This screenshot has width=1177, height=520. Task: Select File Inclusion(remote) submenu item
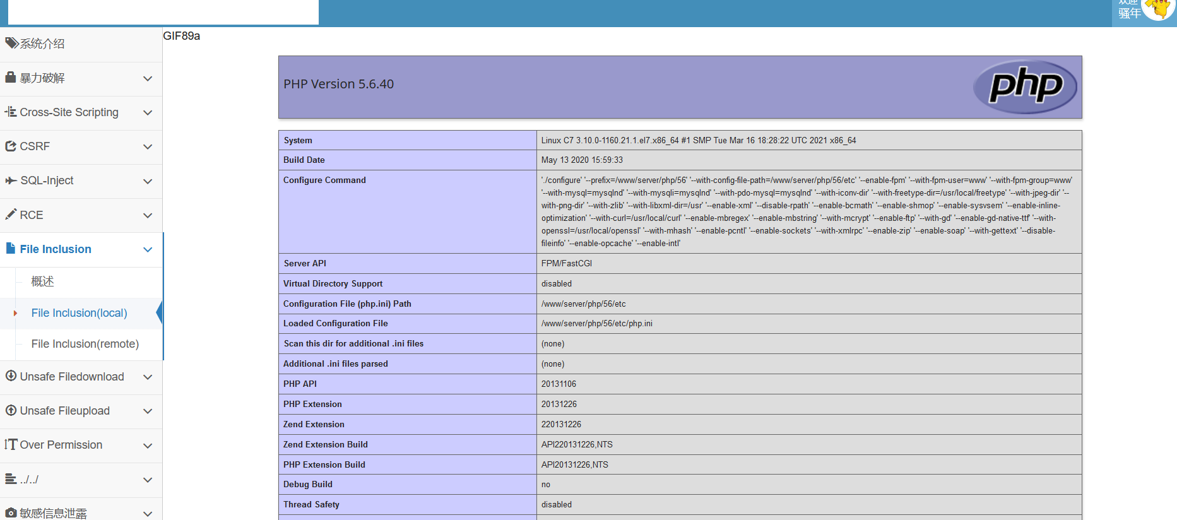pos(85,344)
